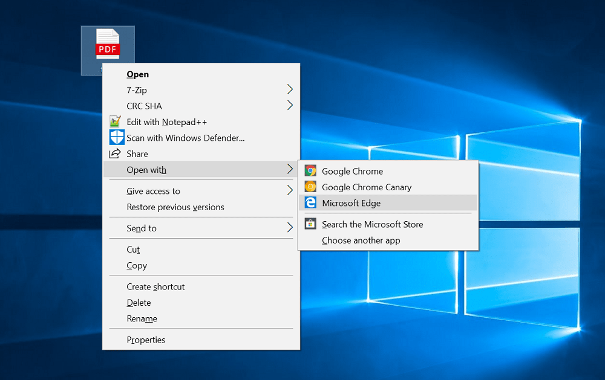Image resolution: width=605 pixels, height=380 pixels.
Task: Select Give access to entry
Action: tap(201, 191)
